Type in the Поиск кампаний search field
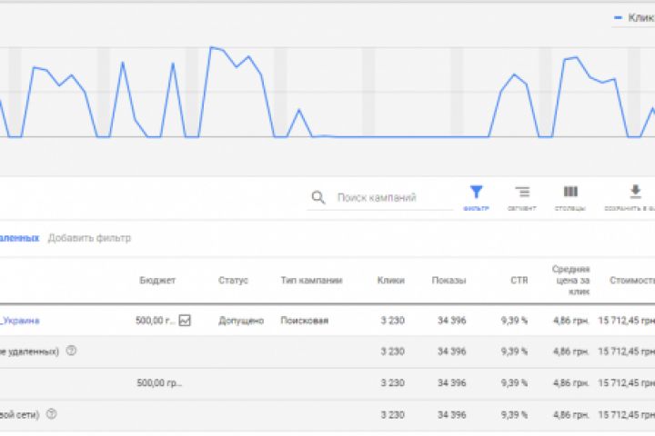 [391, 197]
